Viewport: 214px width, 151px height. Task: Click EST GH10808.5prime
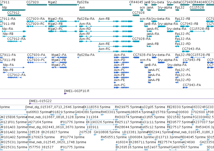point(107,132)
